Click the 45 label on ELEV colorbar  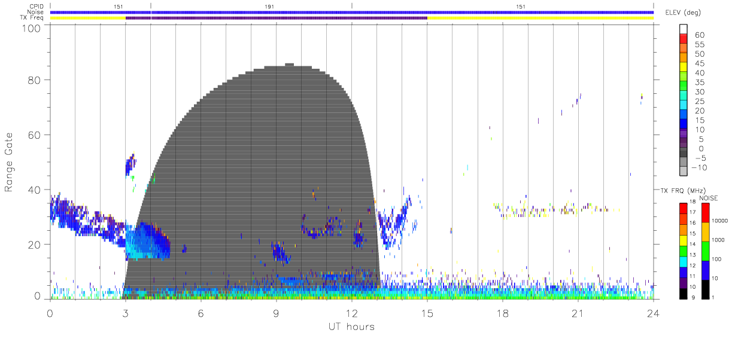pos(699,63)
